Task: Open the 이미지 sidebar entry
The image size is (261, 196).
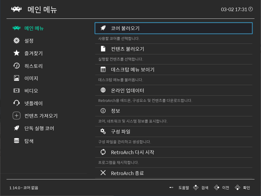Action: point(31,78)
